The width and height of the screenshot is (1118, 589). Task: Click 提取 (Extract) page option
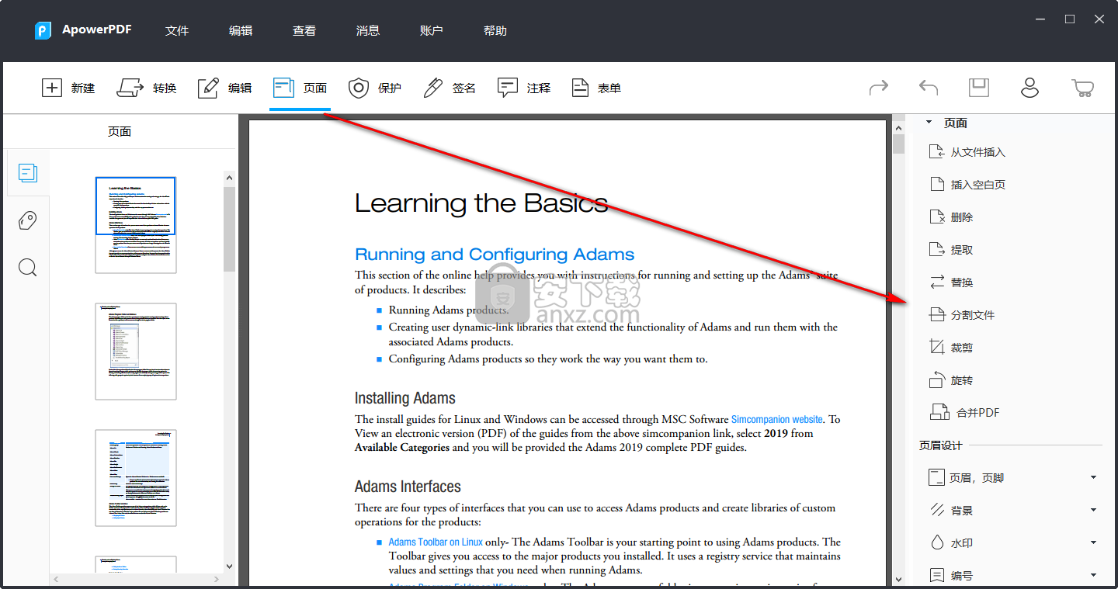click(x=951, y=250)
